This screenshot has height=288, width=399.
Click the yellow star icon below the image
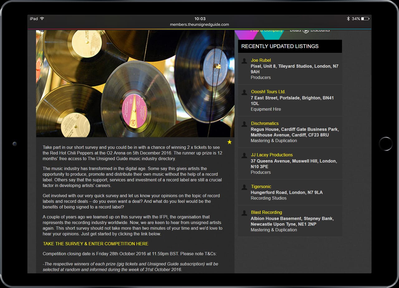(229, 142)
